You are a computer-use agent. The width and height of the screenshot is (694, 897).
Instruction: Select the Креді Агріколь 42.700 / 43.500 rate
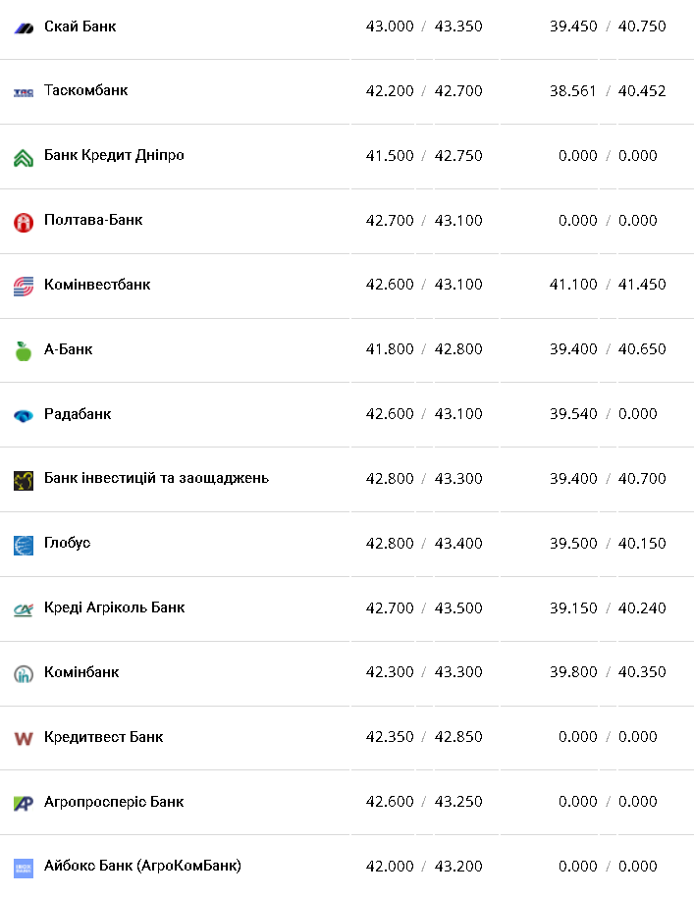tap(424, 608)
